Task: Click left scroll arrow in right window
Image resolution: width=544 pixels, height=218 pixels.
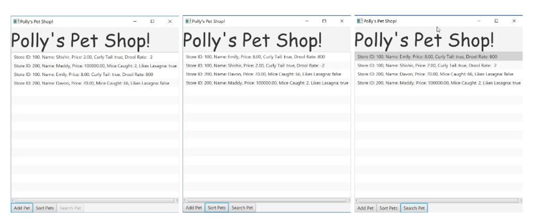Action: (357, 200)
